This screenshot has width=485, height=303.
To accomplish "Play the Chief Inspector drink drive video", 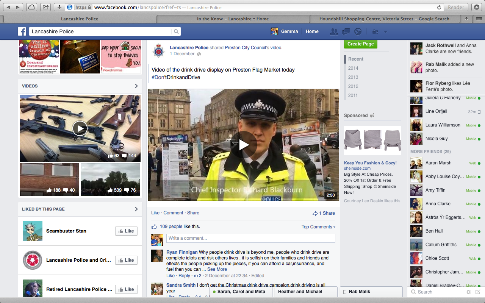I will (x=244, y=145).
